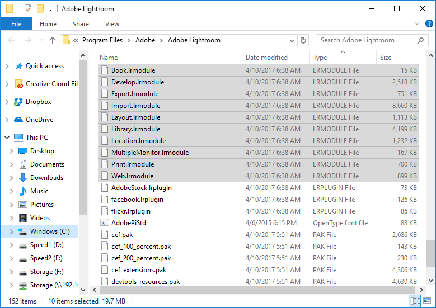Expand the Documents tree node
The image size is (436, 308).
pos(12,164)
